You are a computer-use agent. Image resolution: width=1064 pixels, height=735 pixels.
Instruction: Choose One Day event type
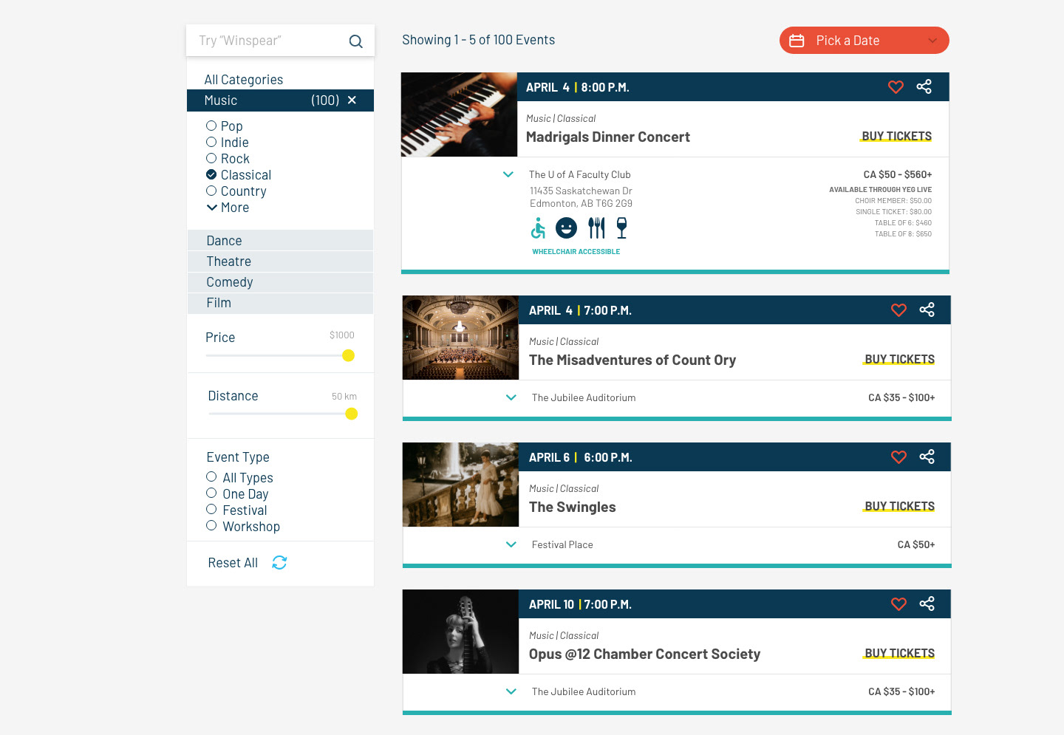tap(211, 493)
